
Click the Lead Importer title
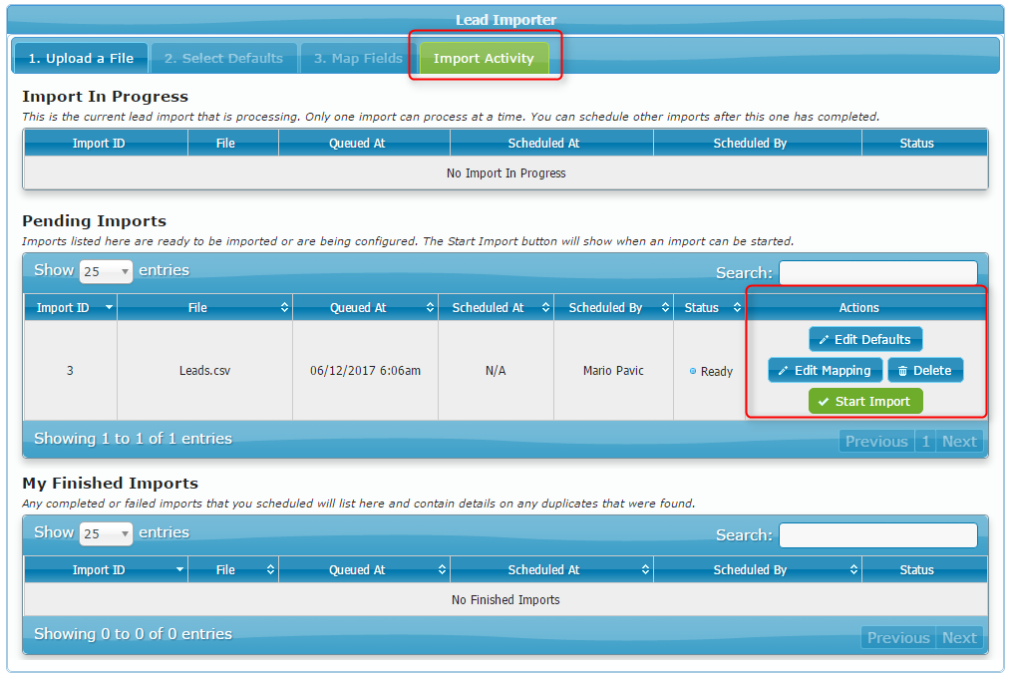coord(505,20)
